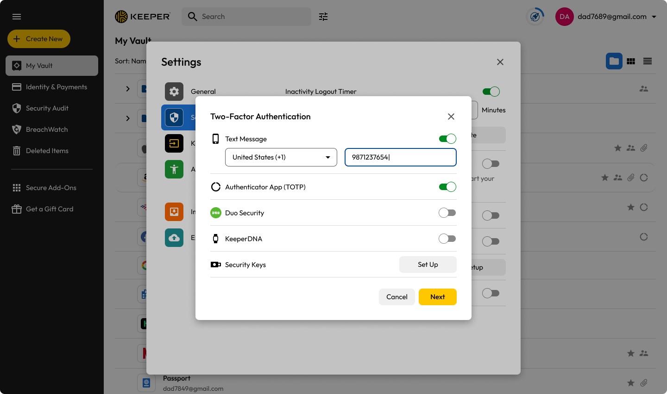Click the KeeperFill icon in Settings sidebar
Image resolution: width=667 pixels, height=394 pixels.
[174, 143]
